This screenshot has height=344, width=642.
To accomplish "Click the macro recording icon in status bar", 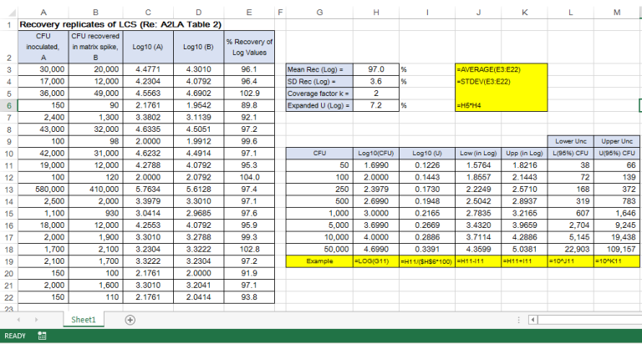I will tap(43, 336).
